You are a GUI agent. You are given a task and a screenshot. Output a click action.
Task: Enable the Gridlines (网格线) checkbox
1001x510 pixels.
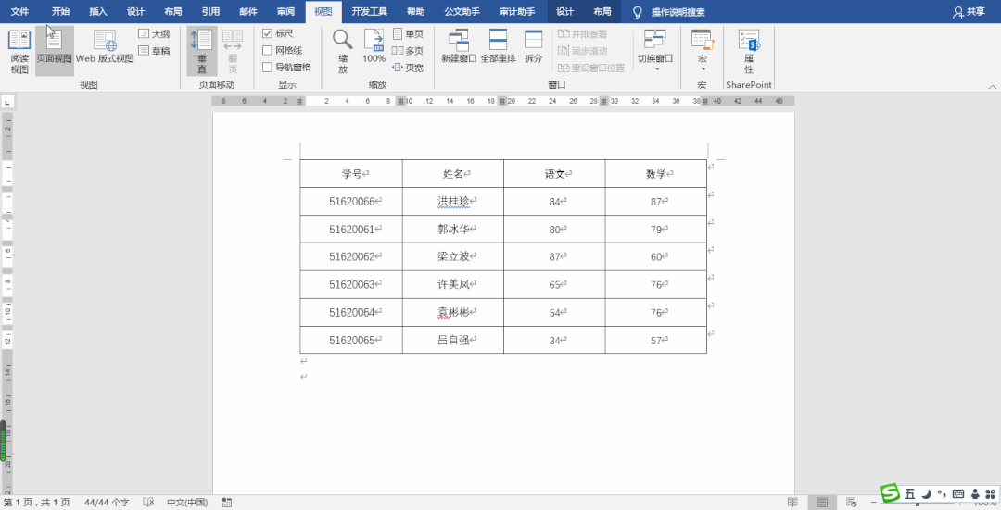click(x=268, y=50)
